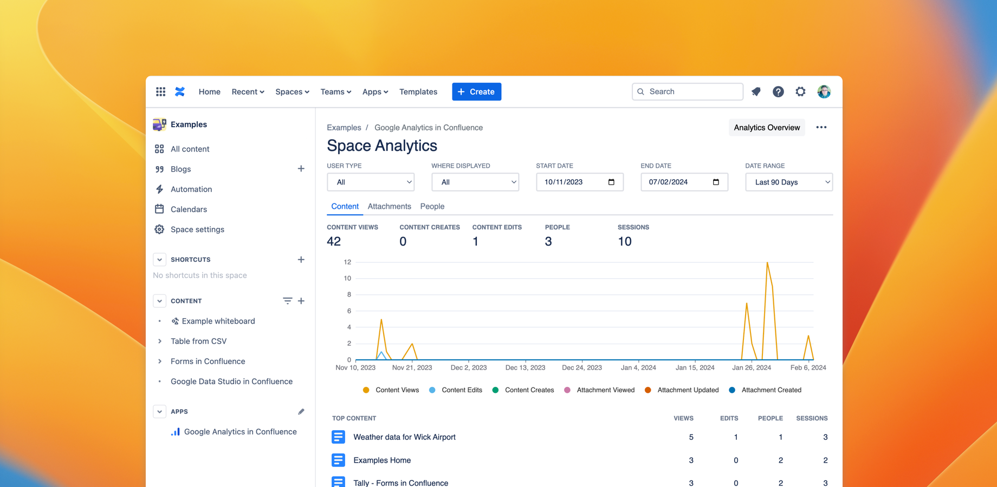Toggle Content Creates legend series
Image resolution: width=997 pixels, height=487 pixels.
click(523, 390)
